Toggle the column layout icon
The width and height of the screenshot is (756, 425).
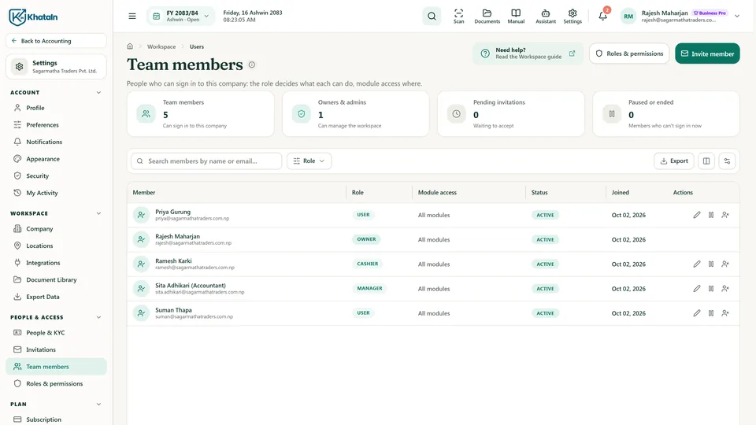(706, 161)
